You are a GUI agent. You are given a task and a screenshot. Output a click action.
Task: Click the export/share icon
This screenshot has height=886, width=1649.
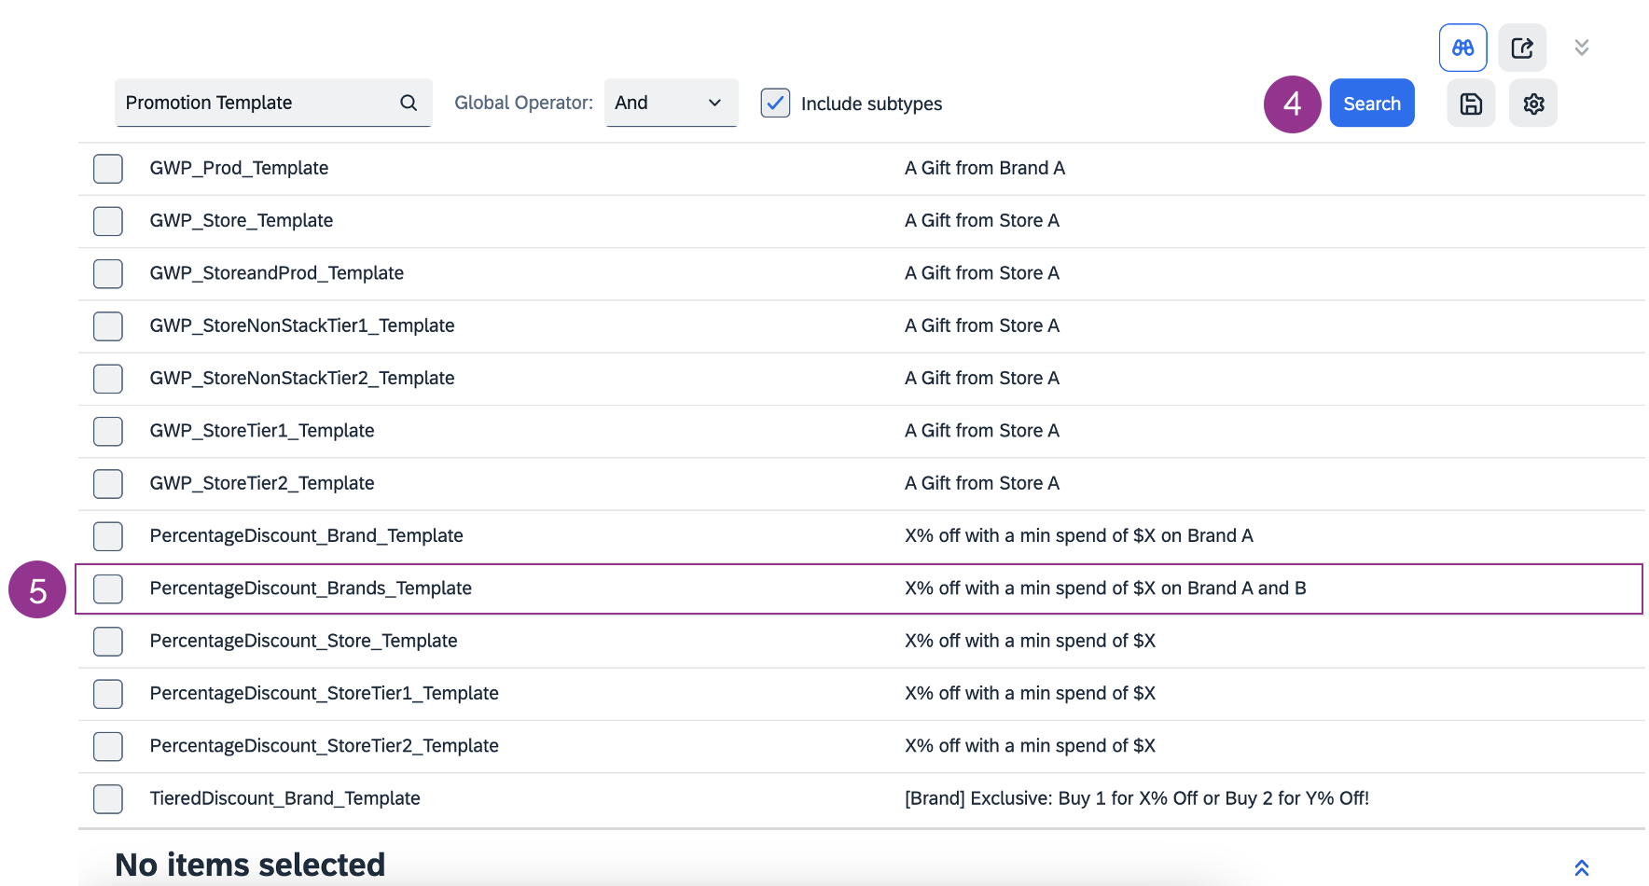(1522, 48)
